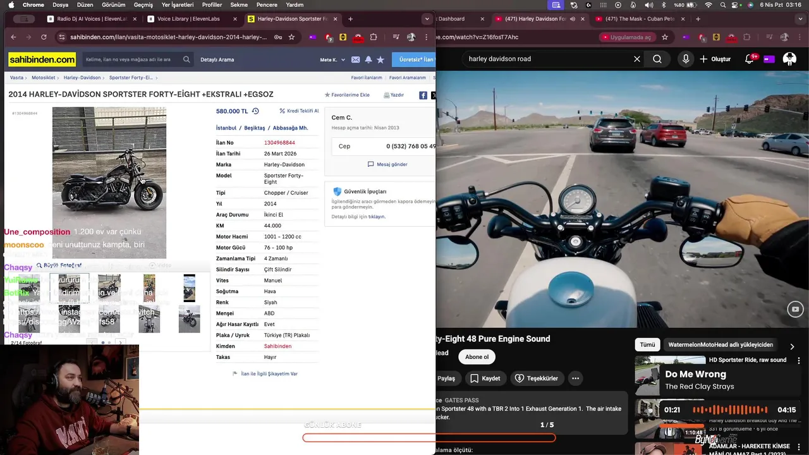Open Spotlight search in menu bar

(722, 4)
